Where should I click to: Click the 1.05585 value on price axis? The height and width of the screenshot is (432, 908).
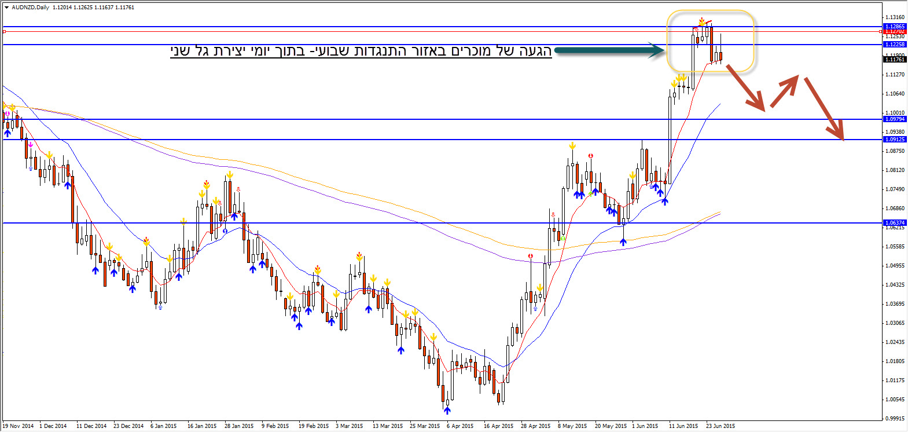[x=895, y=247]
